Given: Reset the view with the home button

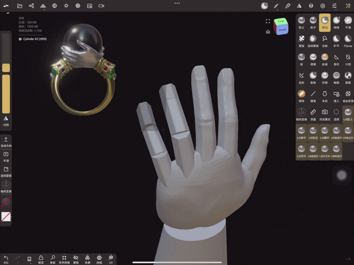Looking at the screenshot, I should click(x=268, y=31).
